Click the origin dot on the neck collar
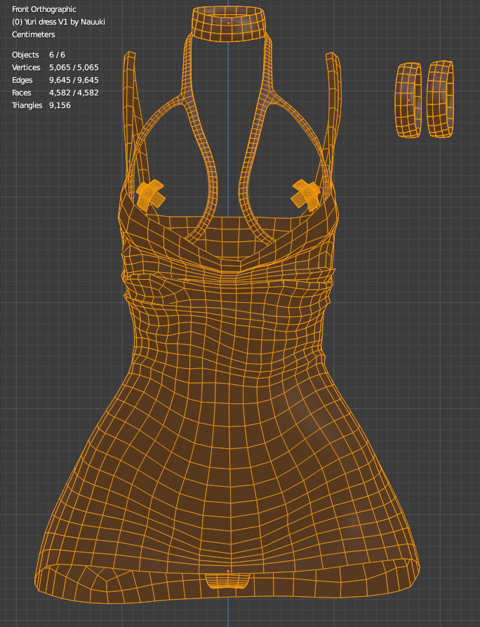Screen dimensions: 480x627 (x=228, y=23)
